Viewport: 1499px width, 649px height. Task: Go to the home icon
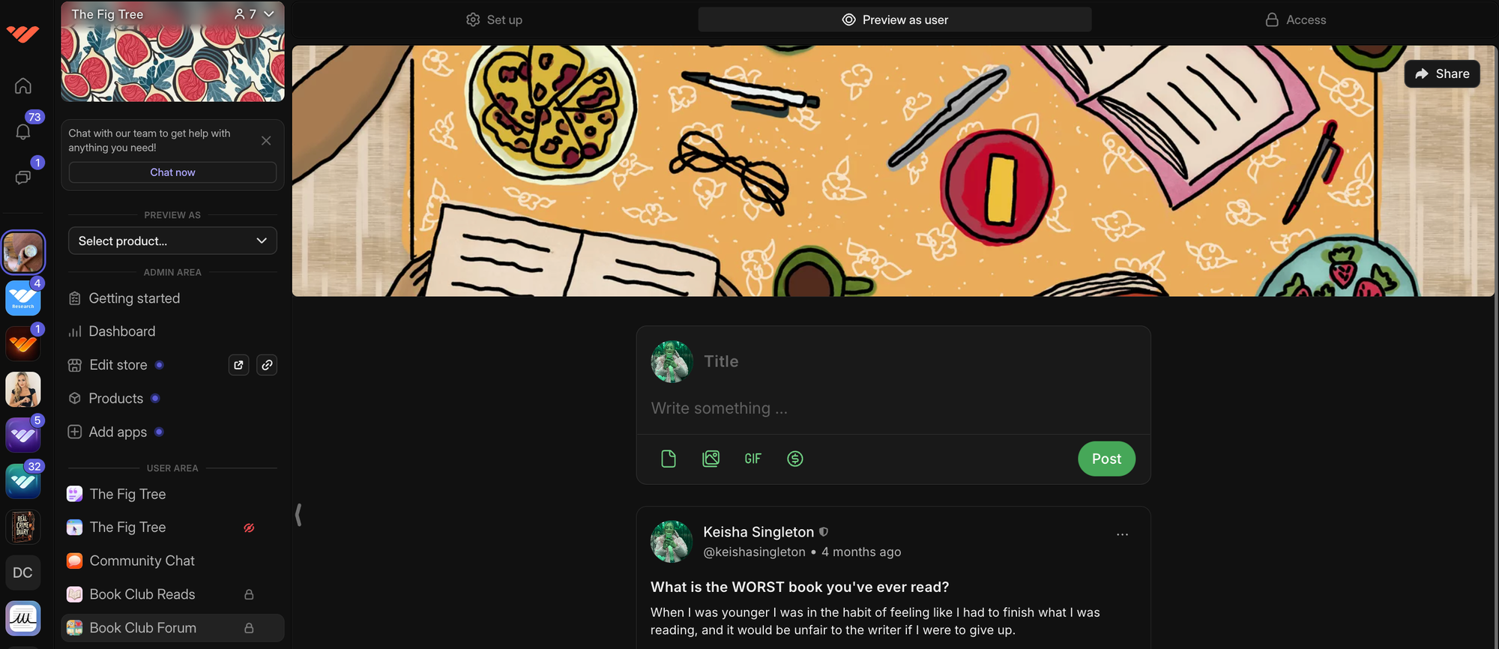pyautogui.click(x=23, y=85)
